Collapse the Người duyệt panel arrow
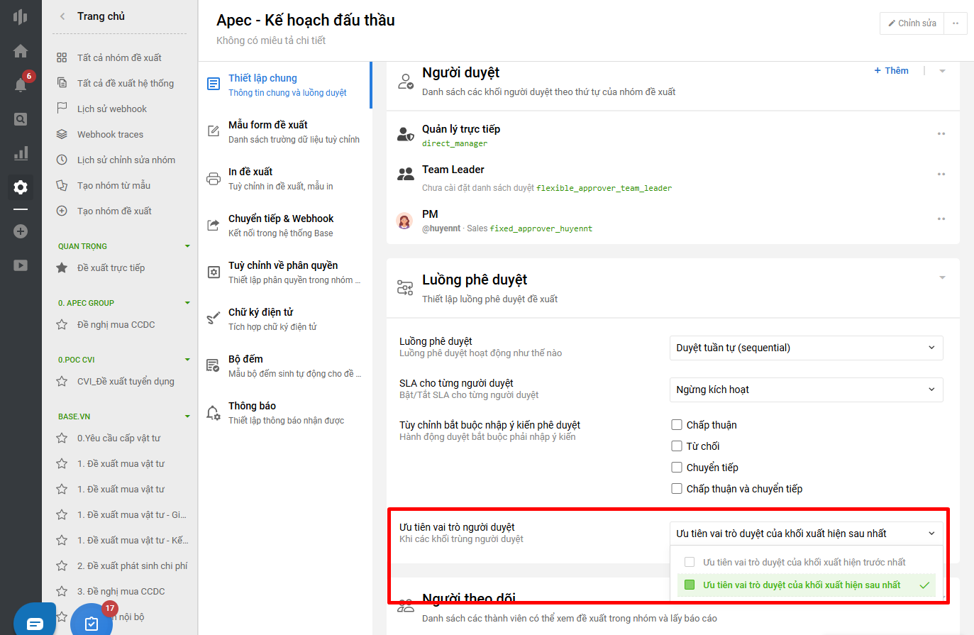Screen dimensions: 974x635 pyautogui.click(x=942, y=71)
